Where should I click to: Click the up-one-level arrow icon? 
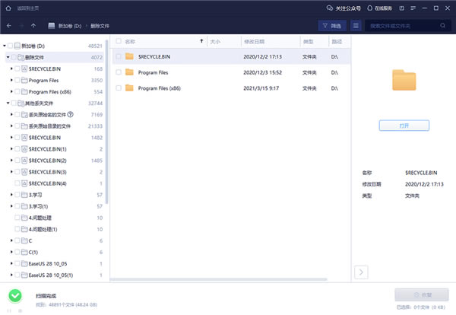(x=34, y=26)
